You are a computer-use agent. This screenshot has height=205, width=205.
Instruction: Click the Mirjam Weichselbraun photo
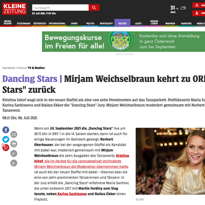click(170, 161)
